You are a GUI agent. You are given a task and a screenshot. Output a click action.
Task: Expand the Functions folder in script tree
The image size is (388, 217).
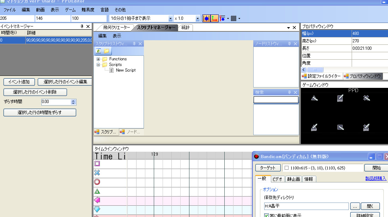(x=98, y=59)
